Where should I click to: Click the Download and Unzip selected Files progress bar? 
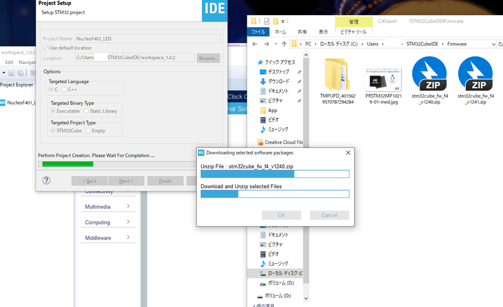point(275,194)
